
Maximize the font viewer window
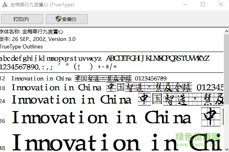tap(203, 4)
